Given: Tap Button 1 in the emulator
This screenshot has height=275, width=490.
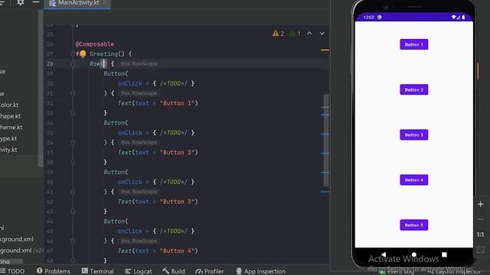Looking at the screenshot, I should [x=413, y=44].
